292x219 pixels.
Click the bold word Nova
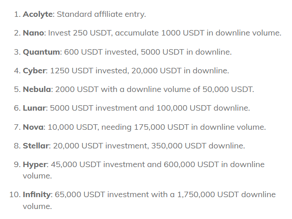point(33,127)
